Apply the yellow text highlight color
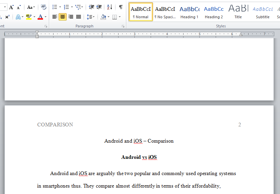 point(28,17)
